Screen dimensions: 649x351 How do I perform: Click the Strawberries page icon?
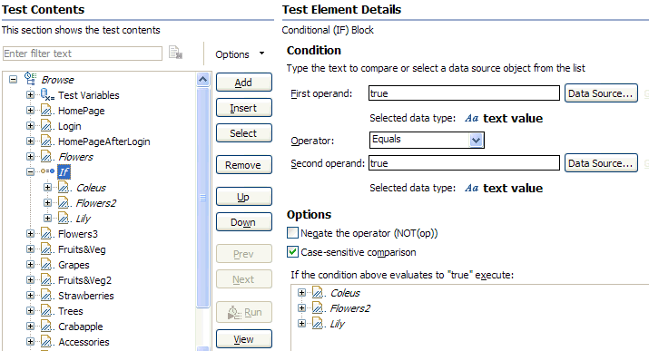pyautogui.click(x=46, y=295)
